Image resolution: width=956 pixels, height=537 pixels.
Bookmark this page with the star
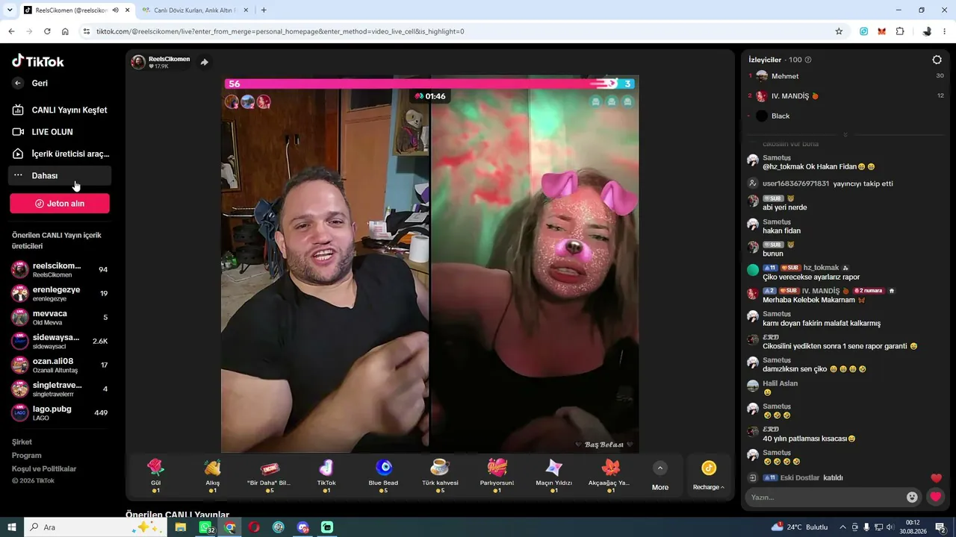point(839,31)
